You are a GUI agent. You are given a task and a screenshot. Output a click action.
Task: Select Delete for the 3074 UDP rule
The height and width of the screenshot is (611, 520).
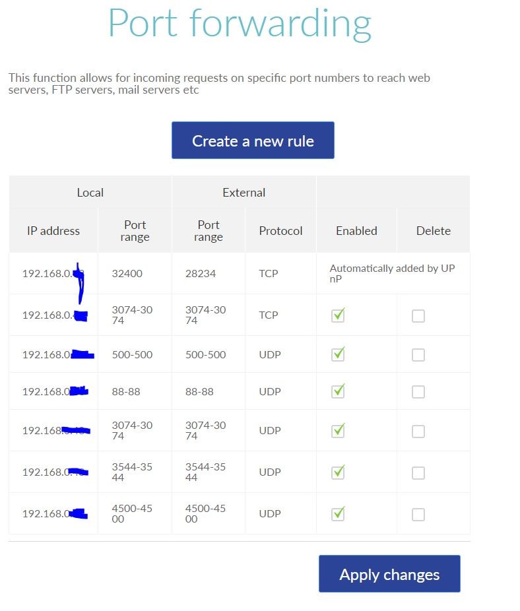point(418,432)
